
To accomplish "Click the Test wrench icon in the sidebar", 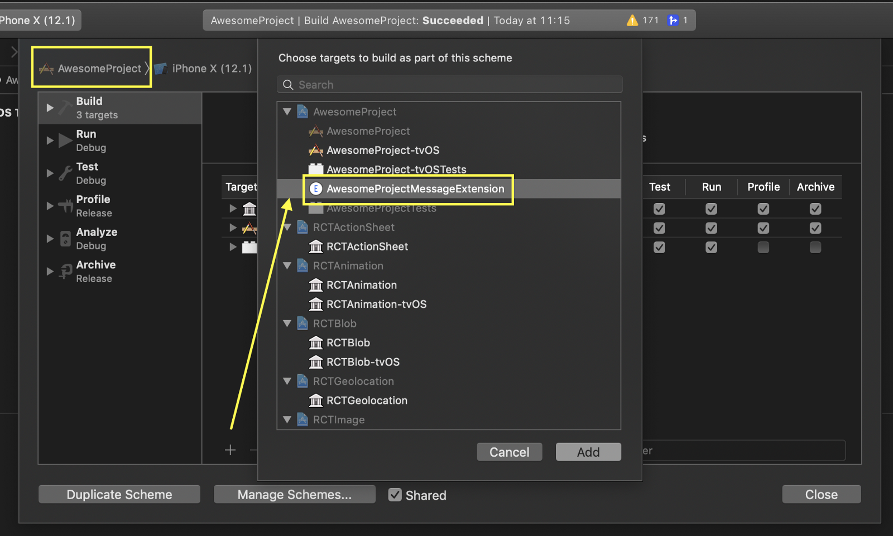I will point(65,173).
